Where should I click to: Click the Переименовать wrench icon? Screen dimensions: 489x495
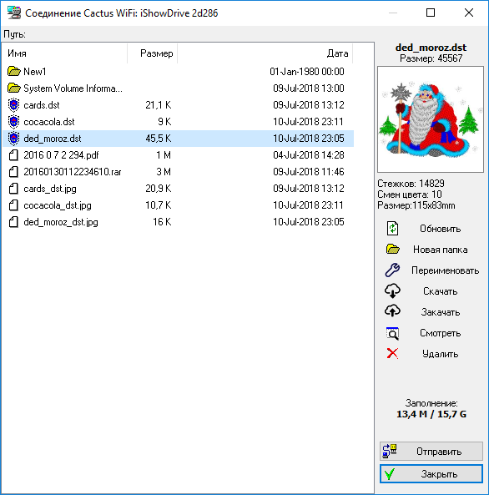click(x=392, y=270)
